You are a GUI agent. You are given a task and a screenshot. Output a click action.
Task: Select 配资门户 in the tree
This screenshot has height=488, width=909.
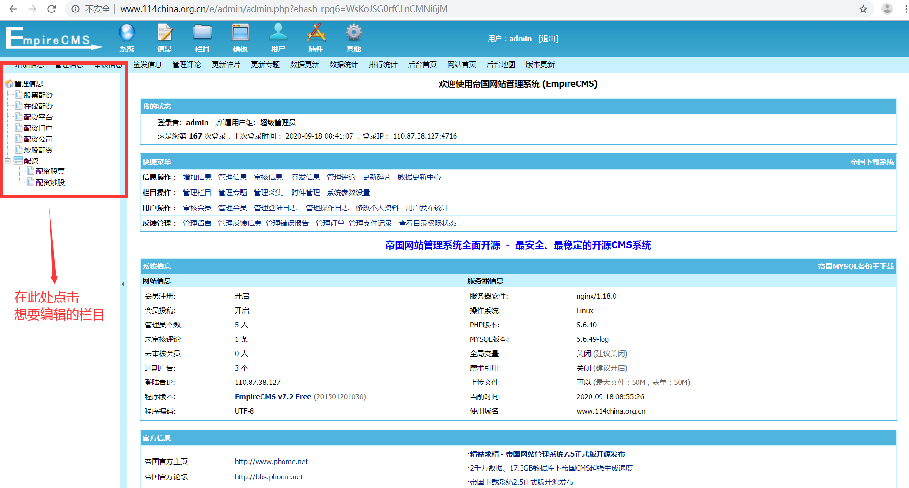point(38,128)
